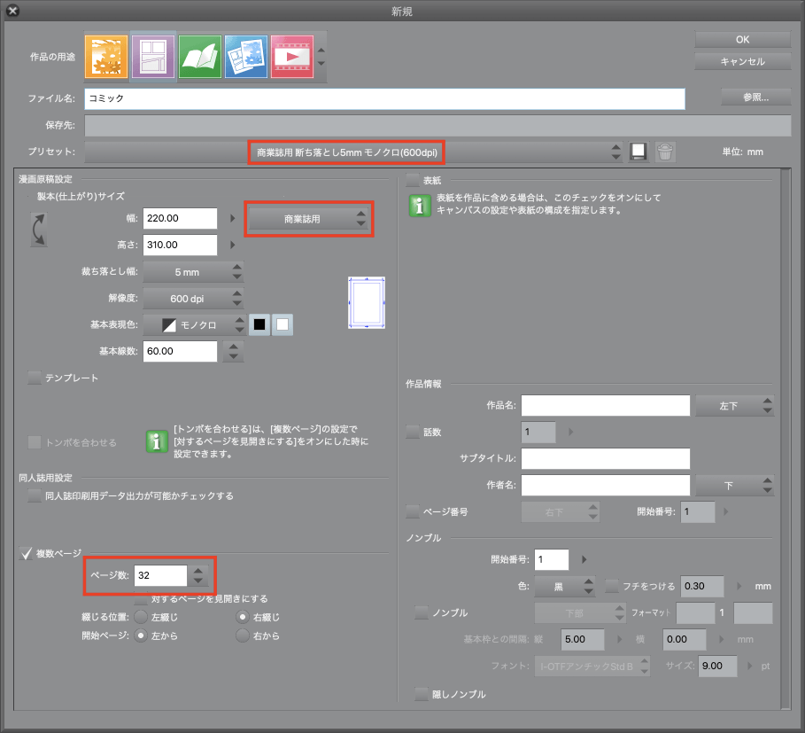The height and width of the screenshot is (733, 805).
Task: Click the 高さ 310.00 input field
Action: (180, 245)
